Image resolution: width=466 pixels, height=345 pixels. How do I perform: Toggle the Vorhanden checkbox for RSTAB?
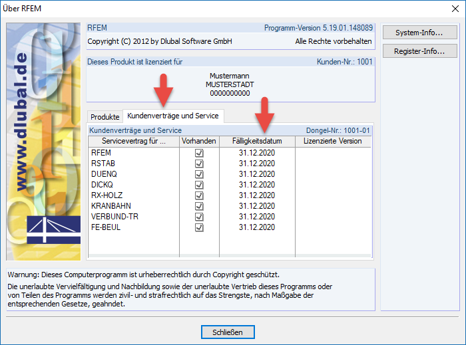(199, 164)
